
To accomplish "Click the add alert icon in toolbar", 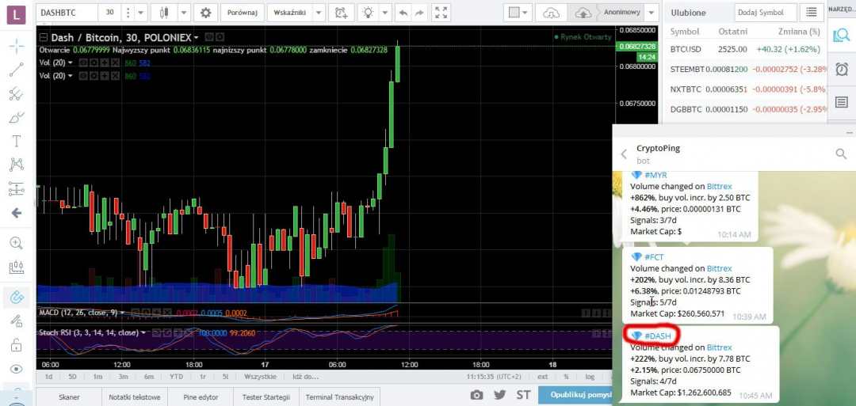I will [x=340, y=13].
